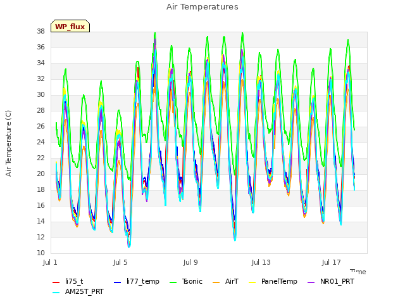The image size is (405, 304).
Task: Click the WP_flux annotation label
Action: (70, 27)
